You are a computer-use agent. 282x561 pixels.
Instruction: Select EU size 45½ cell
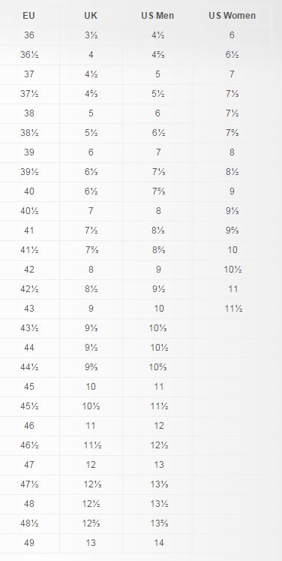pos(30,406)
